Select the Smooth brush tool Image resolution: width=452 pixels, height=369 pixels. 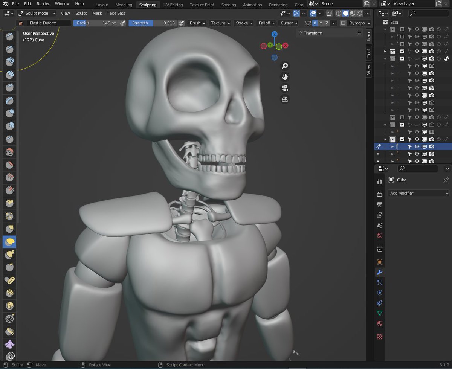[x=9, y=152]
